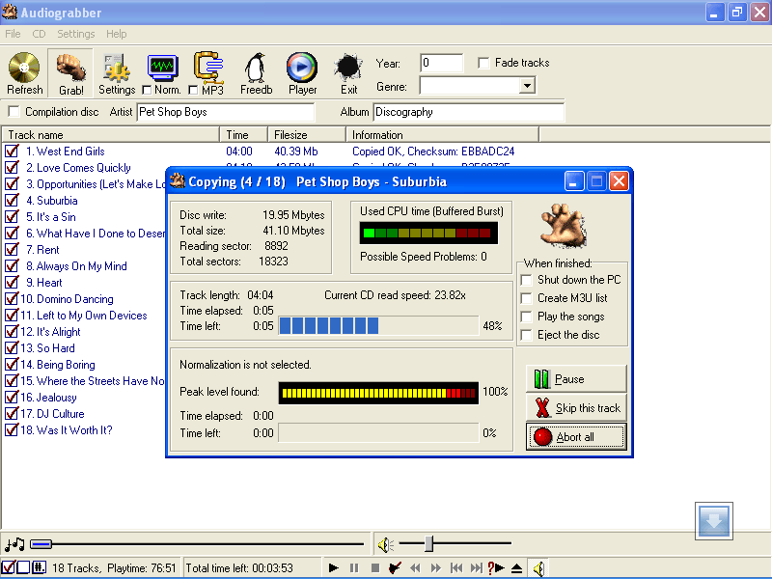This screenshot has height=579, width=772.
Task: Click the Album text field
Action: (x=468, y=112)
